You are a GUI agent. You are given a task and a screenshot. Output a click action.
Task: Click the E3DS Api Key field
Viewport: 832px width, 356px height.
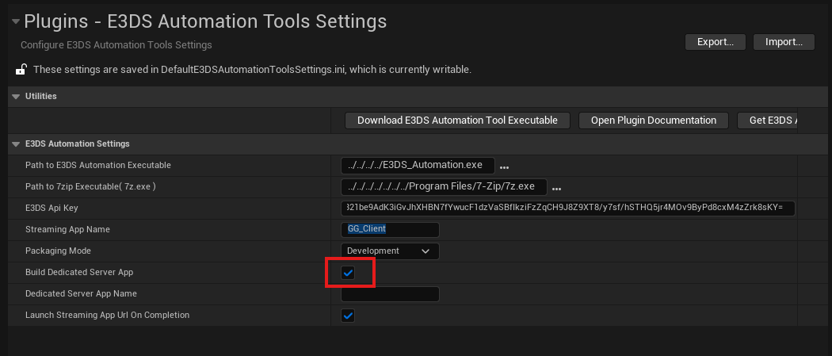pos(567,209)
